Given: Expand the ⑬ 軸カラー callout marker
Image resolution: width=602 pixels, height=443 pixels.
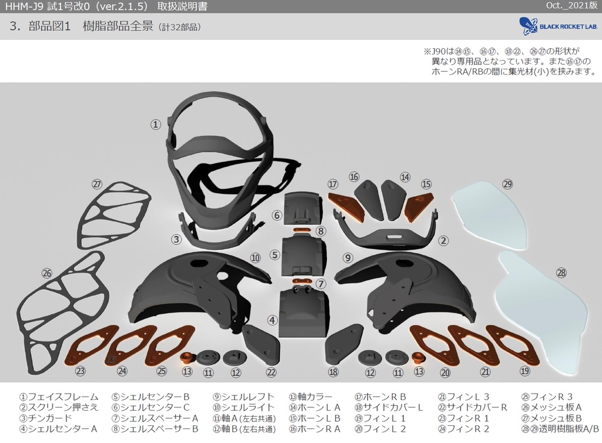Looking at the screenshot, I should click(x=187, y=371).
